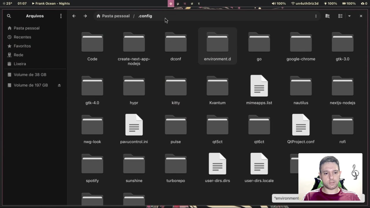Open Lixeira trash
This screenshot has height=208, width=370.
35,64
